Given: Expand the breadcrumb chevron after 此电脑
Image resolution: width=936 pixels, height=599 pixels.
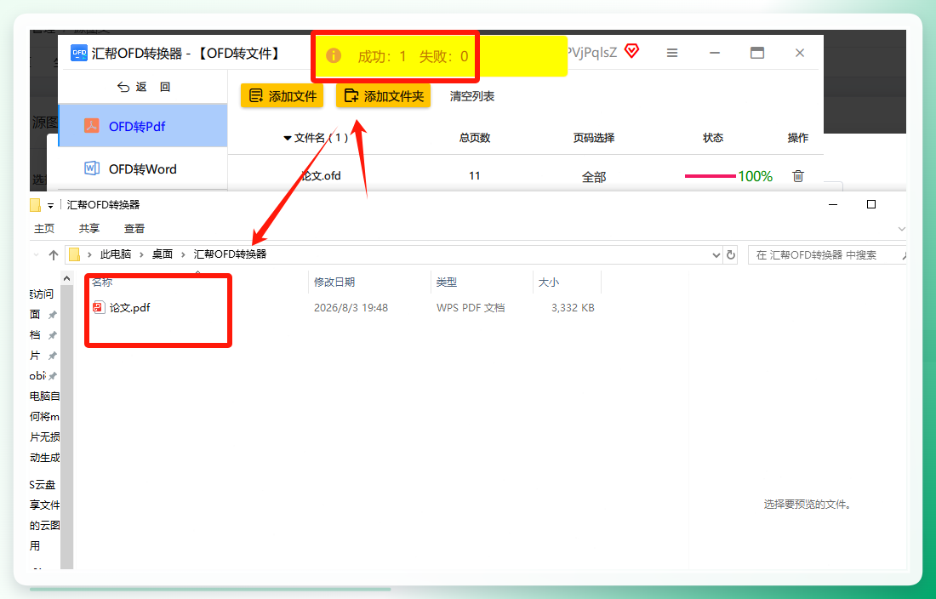Looking at the screenshot, I should pyautogui.click(x=141, y=254).
